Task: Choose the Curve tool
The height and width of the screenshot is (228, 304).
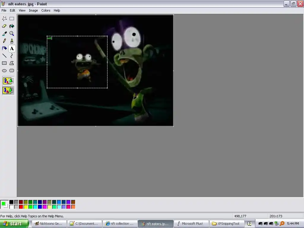Action: 12,56
